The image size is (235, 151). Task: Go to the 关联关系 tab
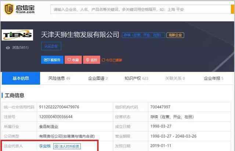(x=175, y=78)
